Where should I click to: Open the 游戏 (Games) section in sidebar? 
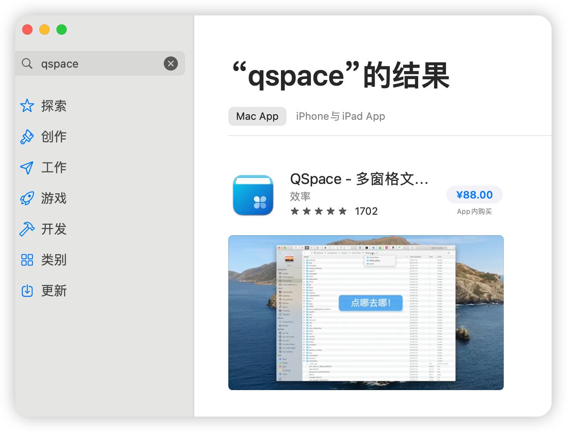53,198
